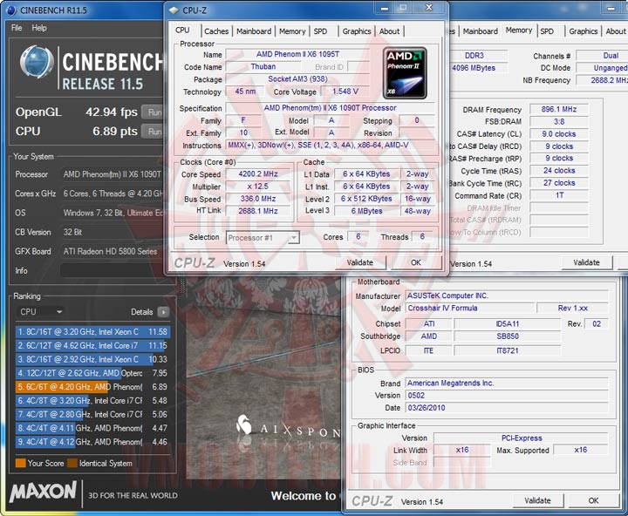Viewport: 628px width, 516px height.
Task: Open the Help menu in Cinebench
Action: coord(39,28)
